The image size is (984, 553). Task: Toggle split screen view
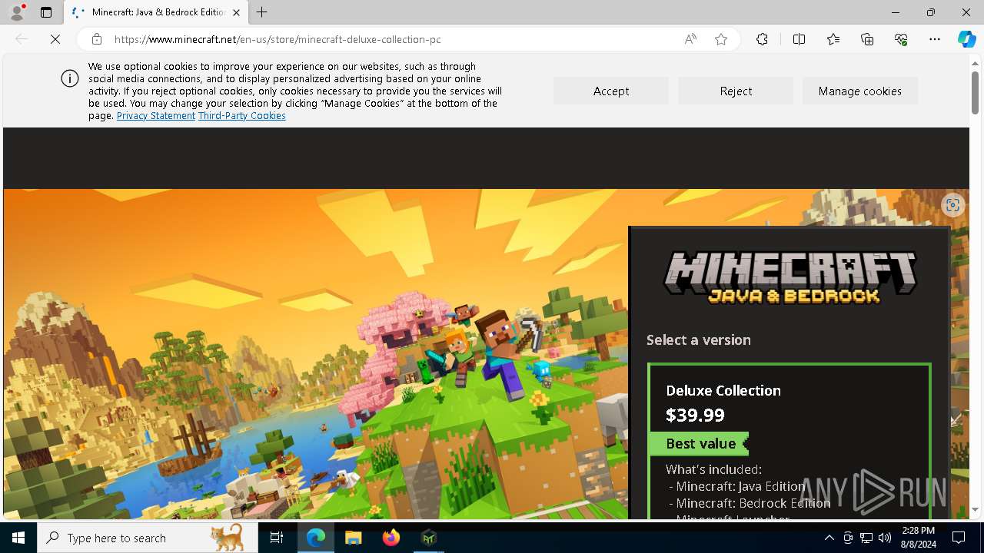[799, 39]
